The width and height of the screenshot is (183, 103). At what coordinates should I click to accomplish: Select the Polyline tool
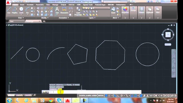(15, 10)
